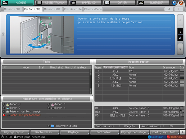This screenshot has width=186, height=139.
Task: Click tray 5 paper quantity indicator
Action: [x=182, y=86]
